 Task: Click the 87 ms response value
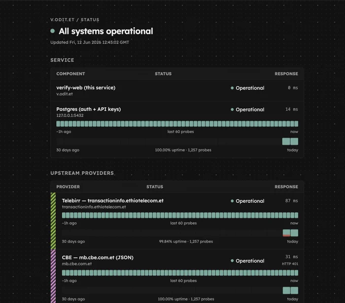tap(292, 201)
